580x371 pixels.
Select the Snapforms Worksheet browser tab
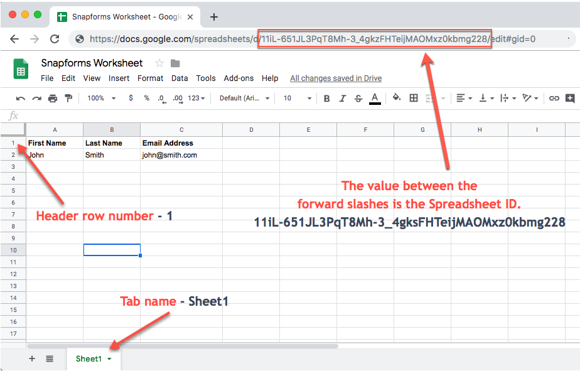(125, 17)
